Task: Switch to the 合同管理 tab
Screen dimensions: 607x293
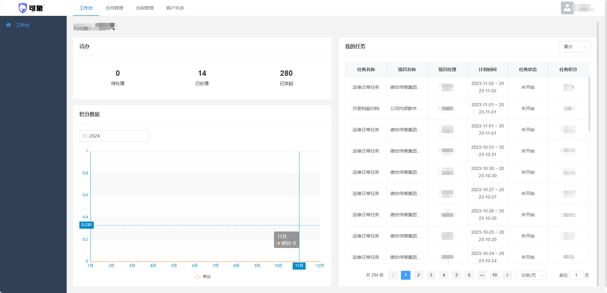Action: coord(145,8)
